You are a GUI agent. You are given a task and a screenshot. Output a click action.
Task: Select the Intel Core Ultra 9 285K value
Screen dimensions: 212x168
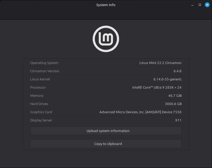click(157, 88)
